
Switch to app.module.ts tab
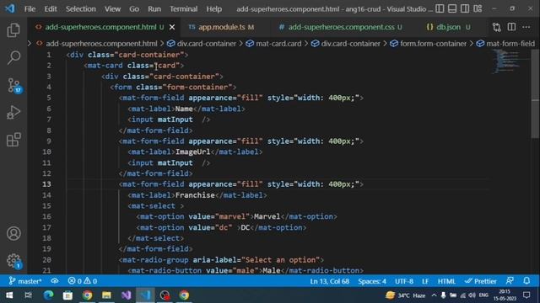(x=221, y=27)
